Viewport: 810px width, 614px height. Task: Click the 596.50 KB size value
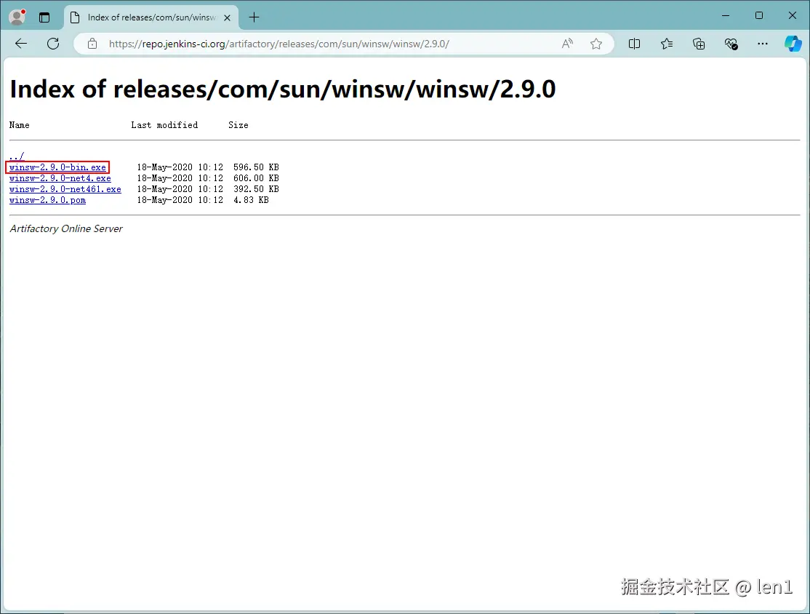[256, 167]
